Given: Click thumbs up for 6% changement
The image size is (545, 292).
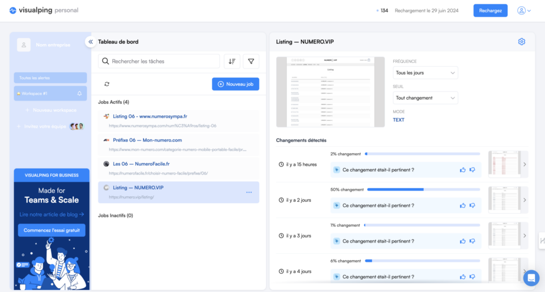Looking at the screenshot, I should (x=463, y=277).
